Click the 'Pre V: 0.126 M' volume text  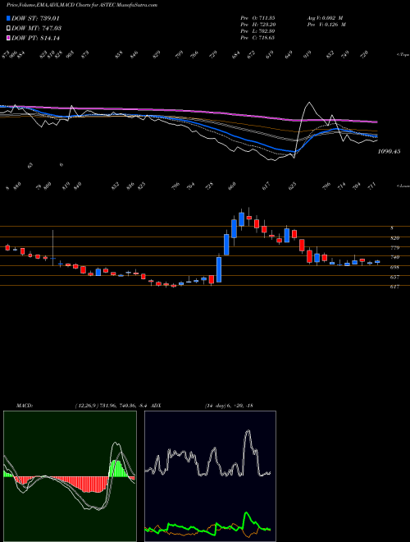click(326, 25)
